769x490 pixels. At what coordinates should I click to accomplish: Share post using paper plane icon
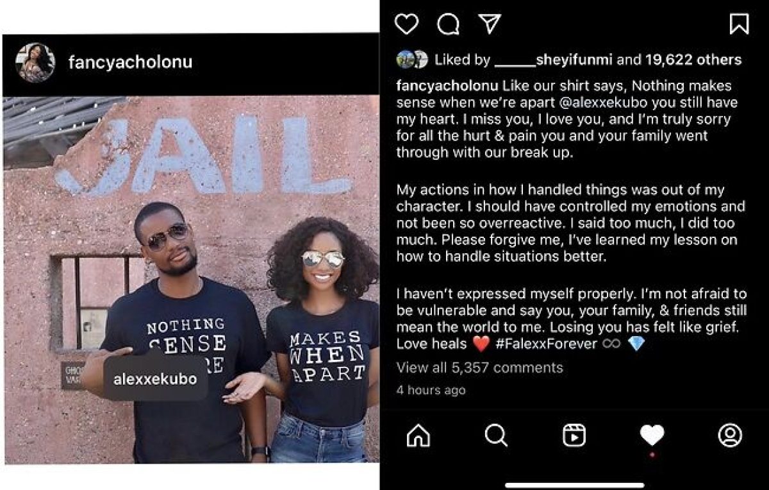tap(490, 24)
